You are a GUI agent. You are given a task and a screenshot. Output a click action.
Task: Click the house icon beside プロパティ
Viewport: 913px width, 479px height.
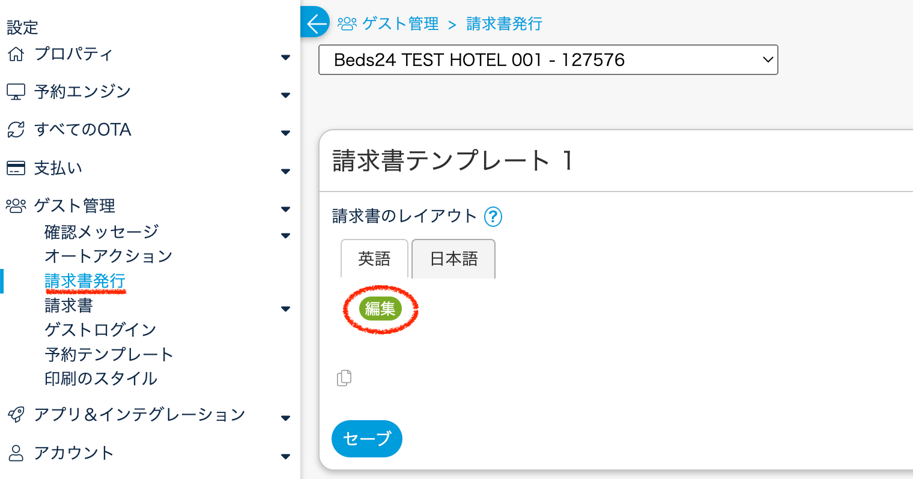pos(16,54)
